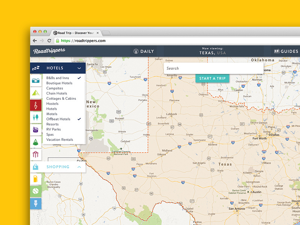Screen dimensions: 300x225
Task: Click the fork and spoon food icon
Action: click(36, 118)
